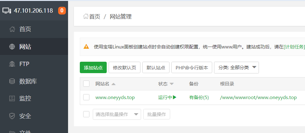
Task: Click the 网站名 column header text
Action: click(x=102, y=84)
